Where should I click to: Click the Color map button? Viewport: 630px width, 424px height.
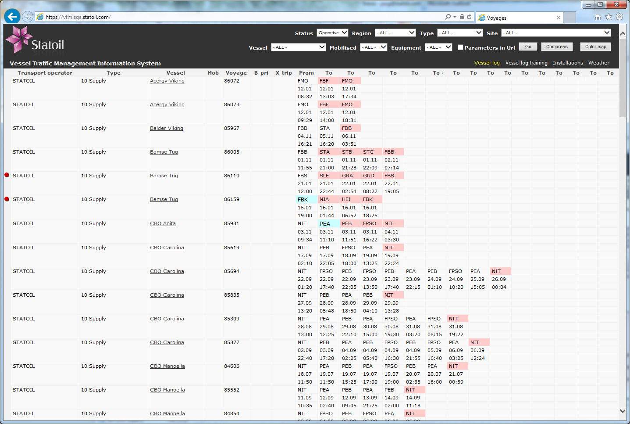[595, 47]
